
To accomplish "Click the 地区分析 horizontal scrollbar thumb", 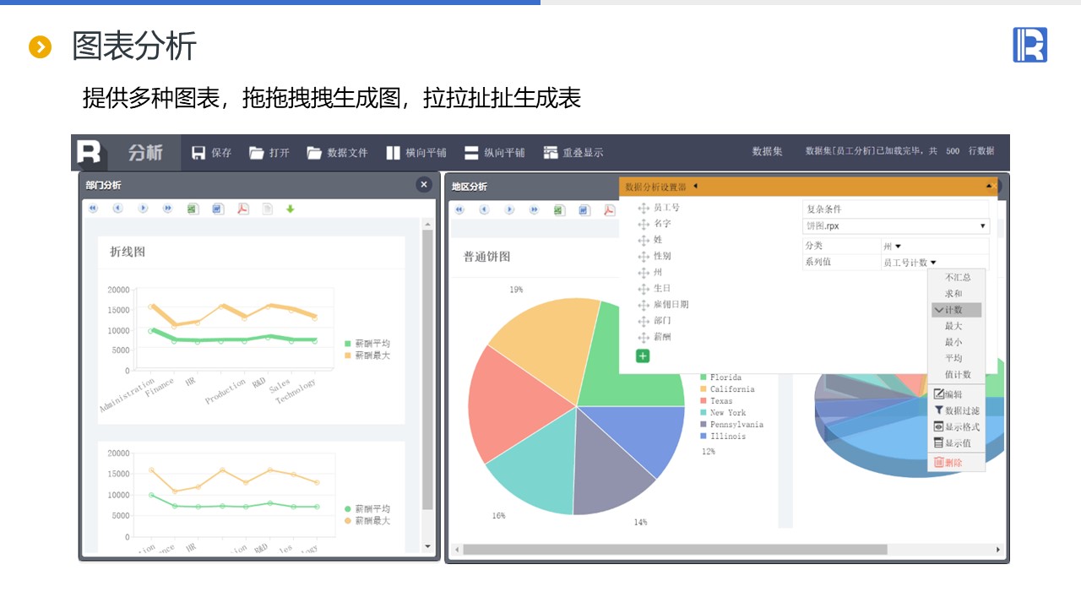I will [x=676, y=550].
